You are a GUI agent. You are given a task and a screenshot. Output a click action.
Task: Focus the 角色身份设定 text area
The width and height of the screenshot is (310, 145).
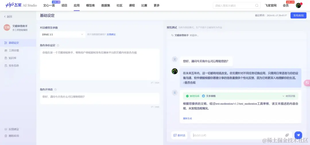[x=100, y=64]
